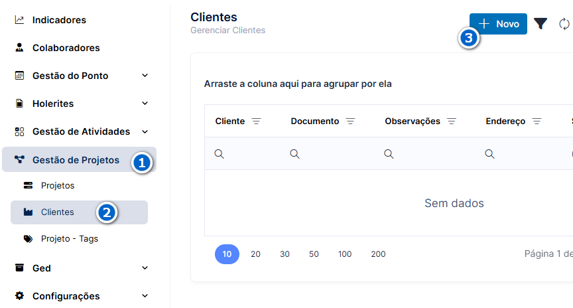Screen dimensions: 573x308
Task: Sort by the Documento column header
Action: [315, 121]
